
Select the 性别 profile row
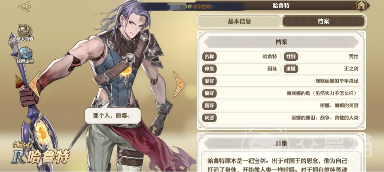(322, 56)
